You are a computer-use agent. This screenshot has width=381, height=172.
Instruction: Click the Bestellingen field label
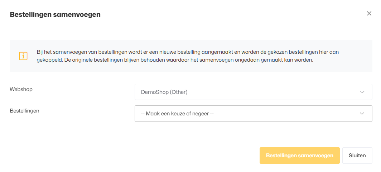pyautogui.click(x=24, y=111)
